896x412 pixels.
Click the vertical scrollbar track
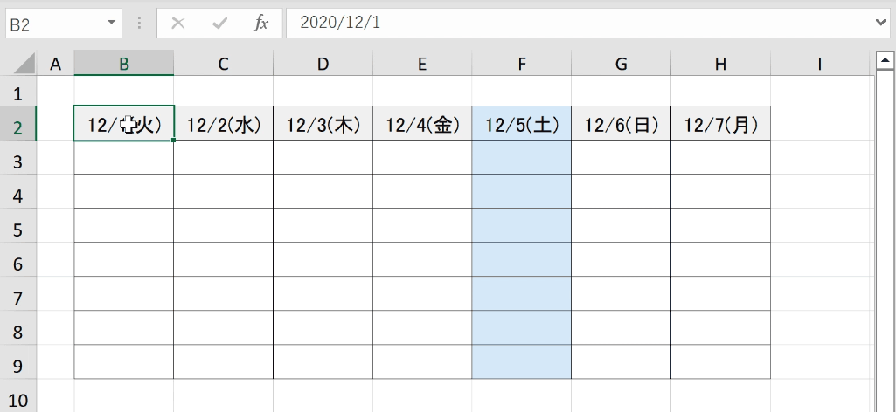886,240
